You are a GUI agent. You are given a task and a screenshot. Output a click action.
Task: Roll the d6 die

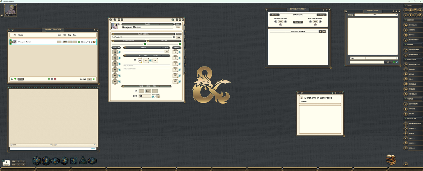73,161
